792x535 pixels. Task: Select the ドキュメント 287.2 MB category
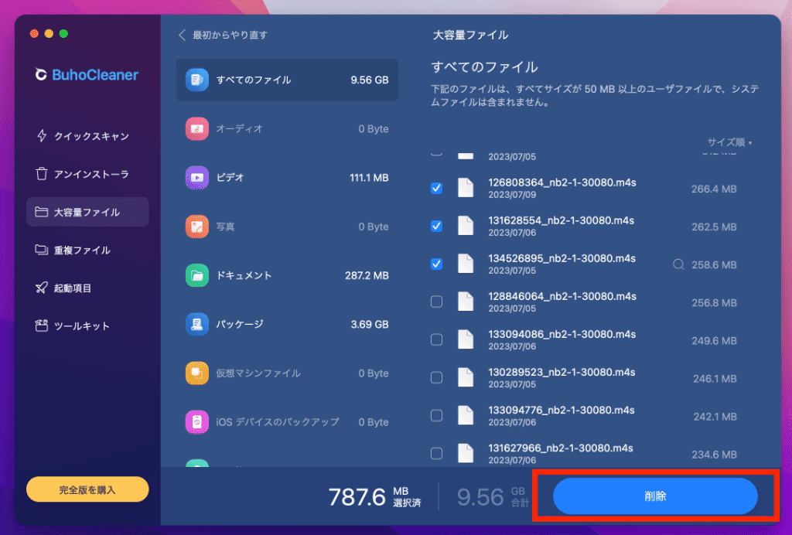coord(287,275)
